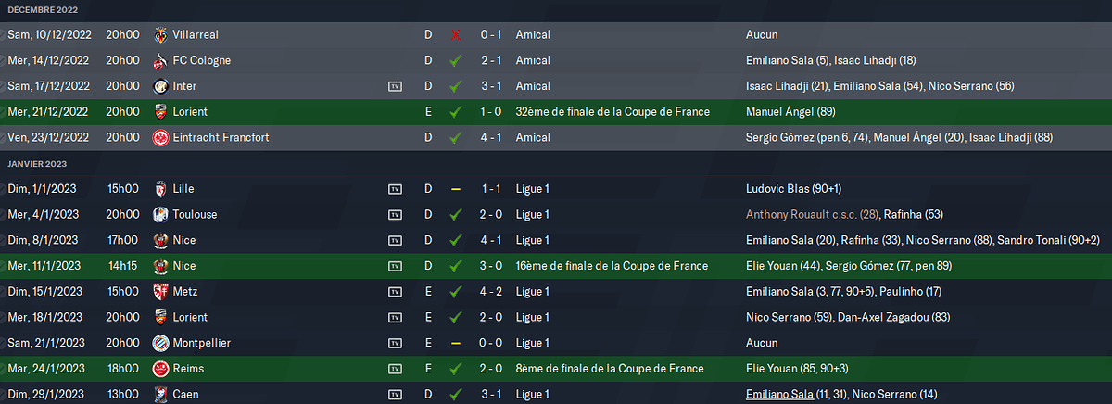The image size is (1112, 404).
Task: Click the TV broadcast icon for Caen match
Action: pos(396,395)
